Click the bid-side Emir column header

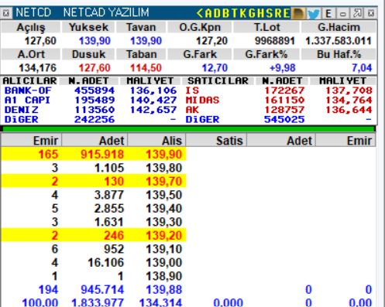point(31,141)
